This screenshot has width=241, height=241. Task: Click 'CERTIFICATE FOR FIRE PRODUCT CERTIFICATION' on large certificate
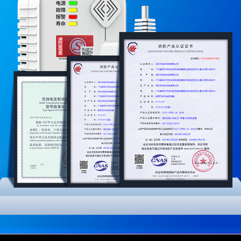[175, 52]
